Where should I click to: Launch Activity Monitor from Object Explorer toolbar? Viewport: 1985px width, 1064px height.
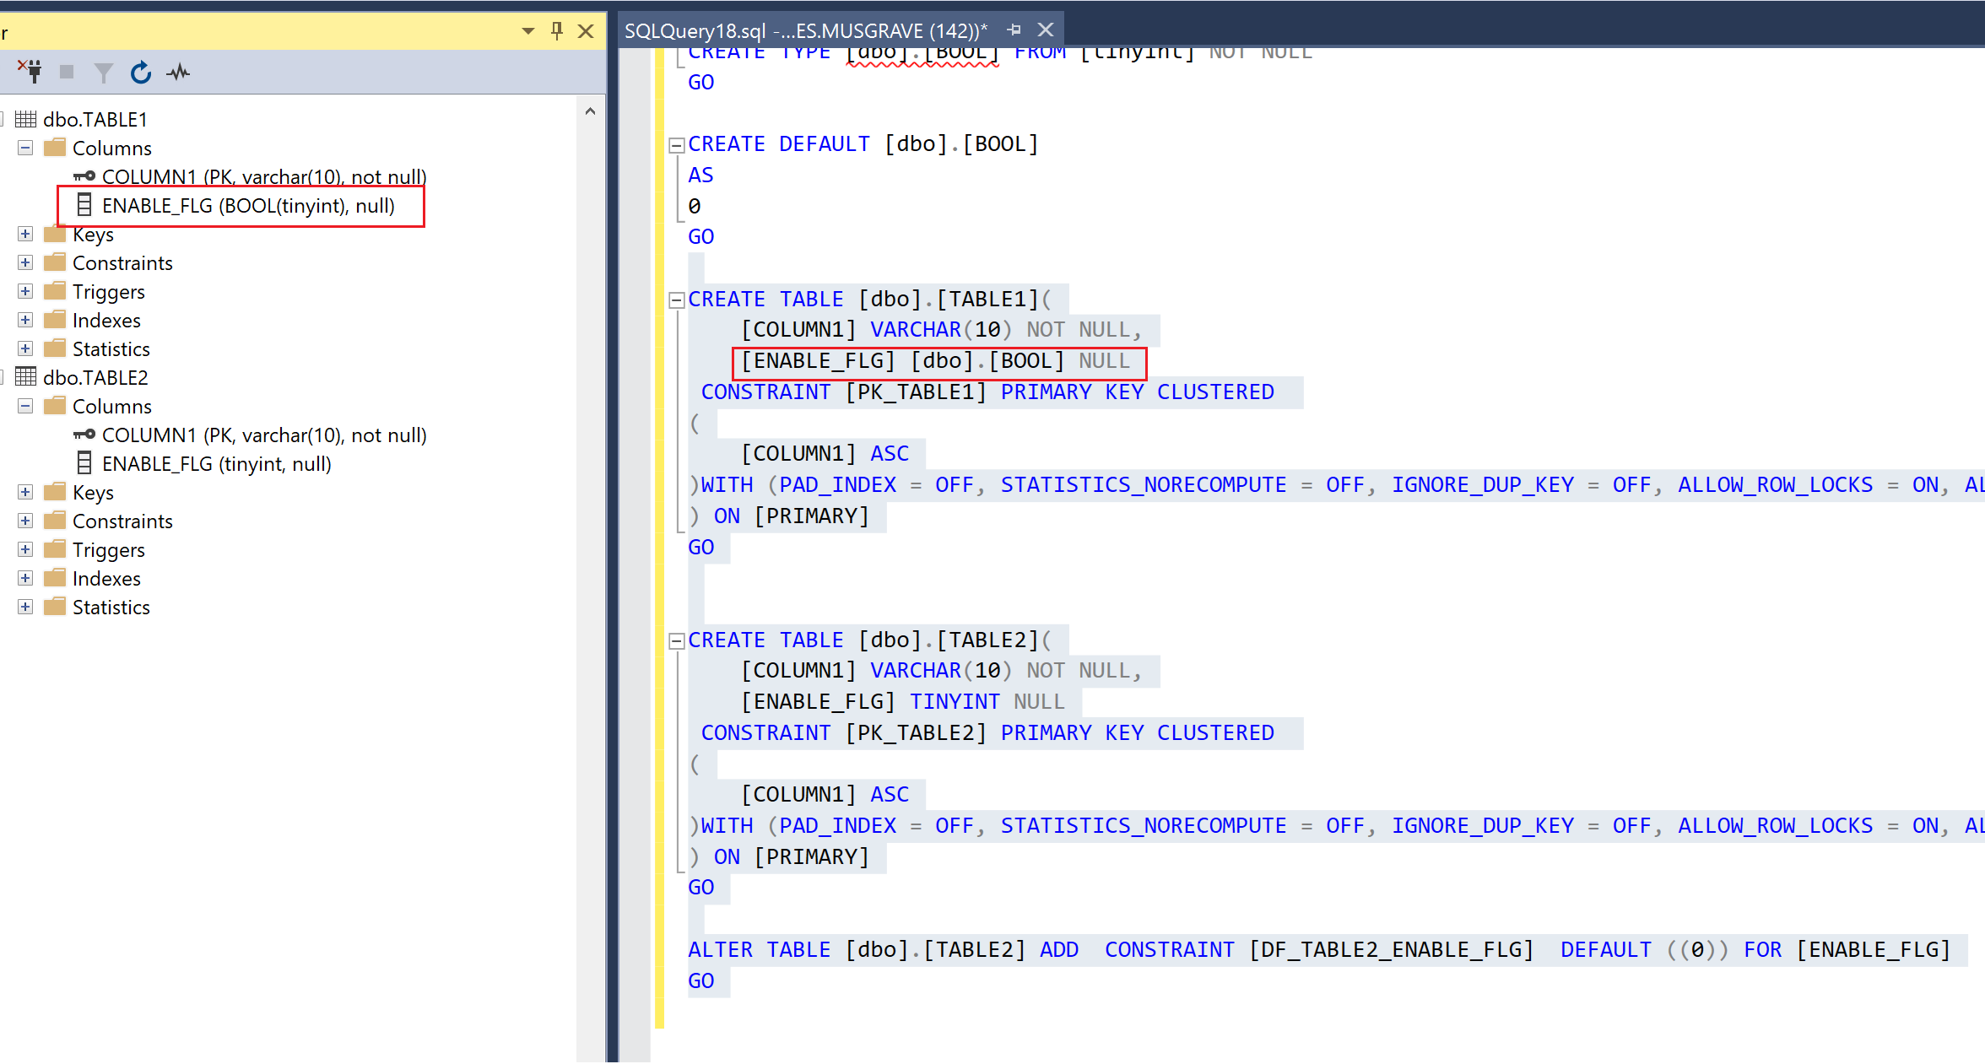click(177, 72)
